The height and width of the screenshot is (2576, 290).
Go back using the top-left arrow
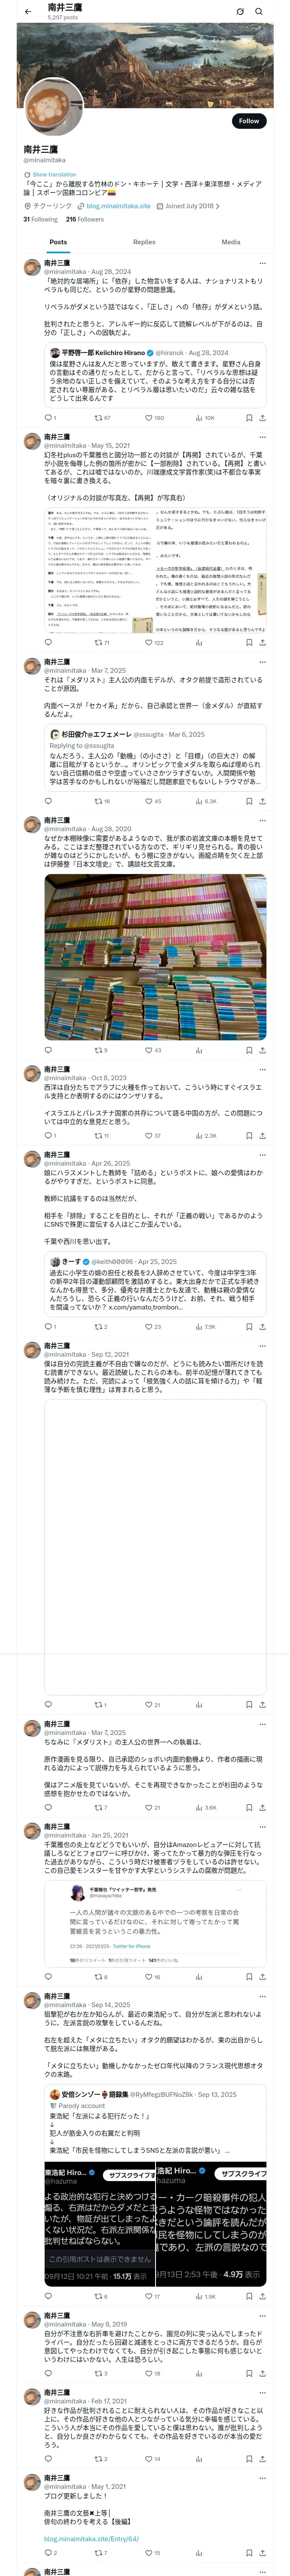pyautogui.click(x=28, y=11)
